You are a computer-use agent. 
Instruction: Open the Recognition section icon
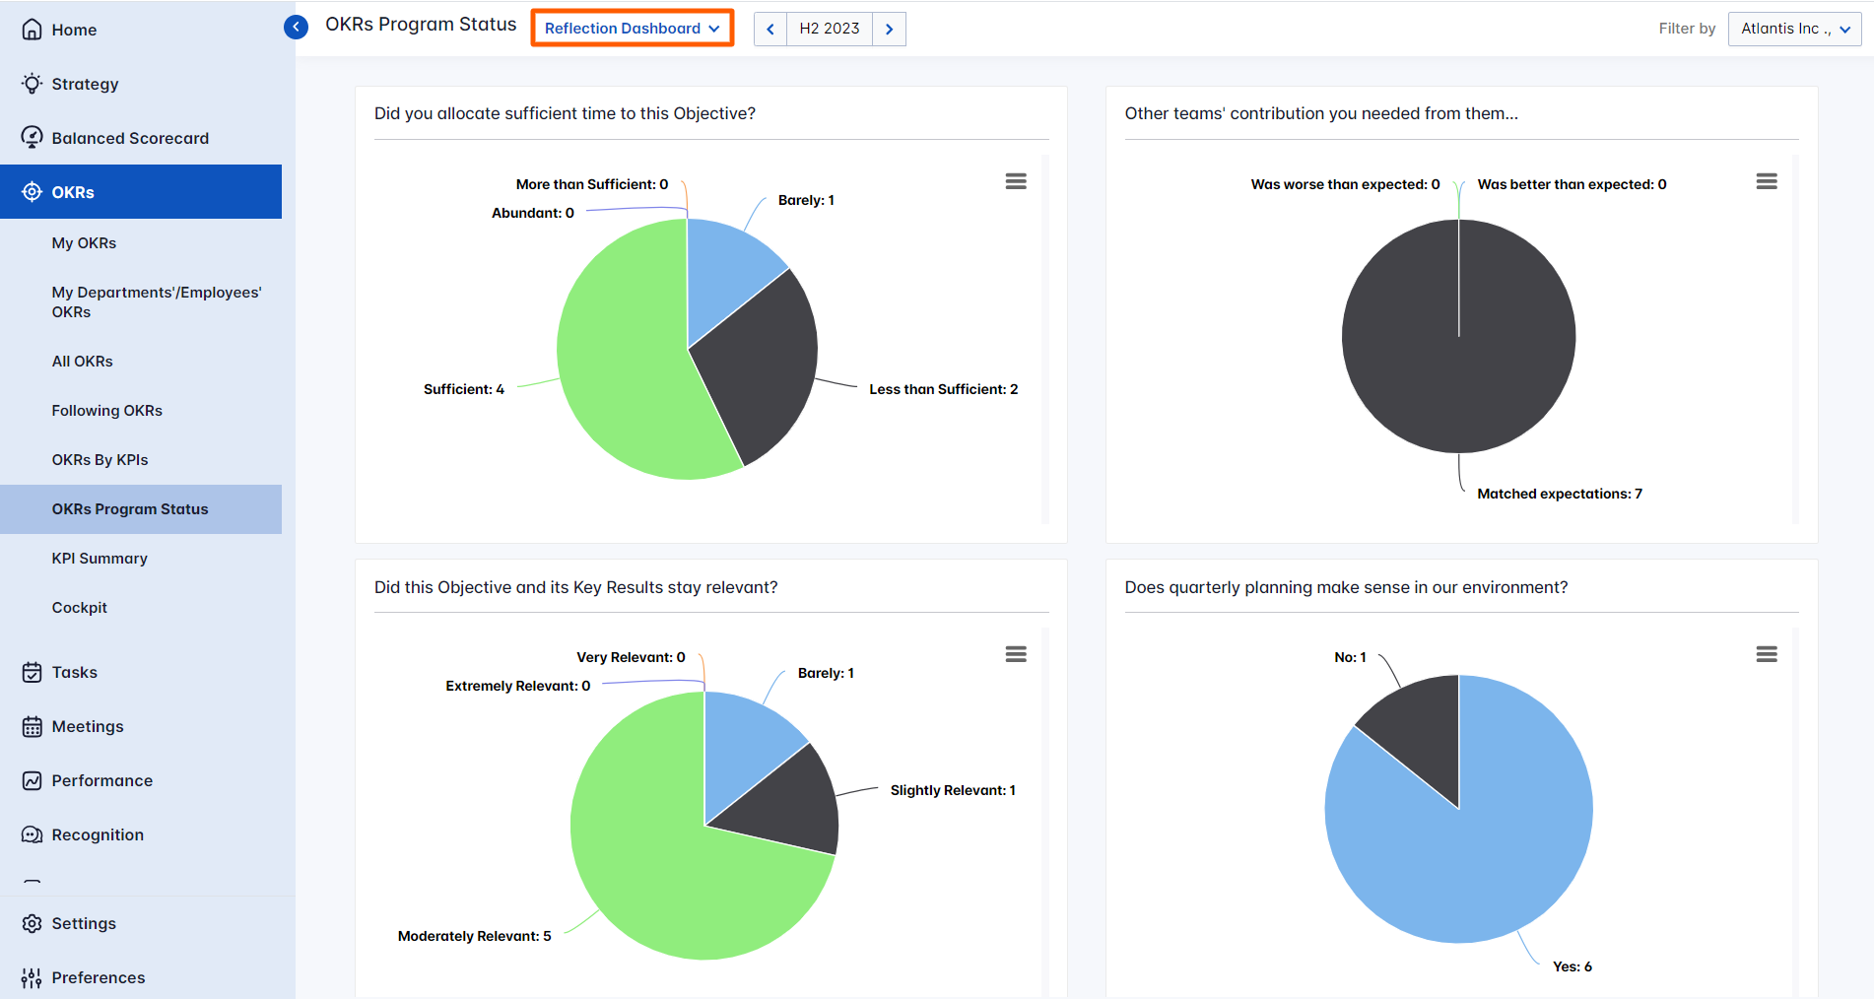(x=32, y=833)
